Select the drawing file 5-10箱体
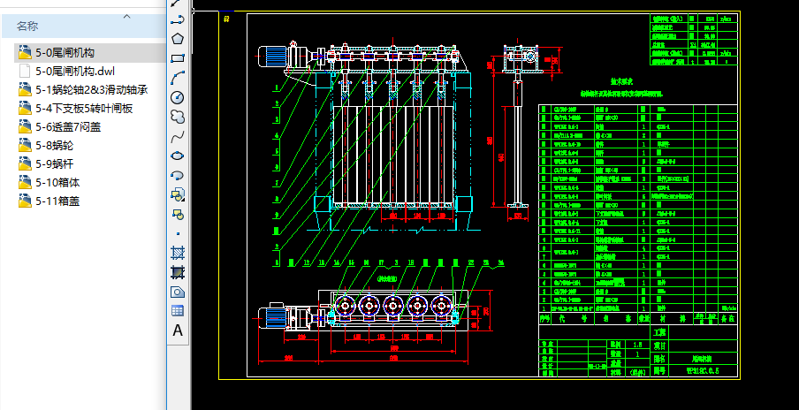The image size is (799, 410). click(57, 182)
